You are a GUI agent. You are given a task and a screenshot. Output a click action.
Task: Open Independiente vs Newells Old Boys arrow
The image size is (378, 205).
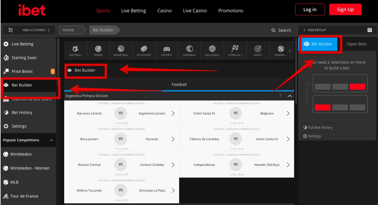tap(288, 165)
